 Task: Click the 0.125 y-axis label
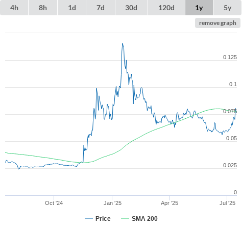(x=230, y=57)
